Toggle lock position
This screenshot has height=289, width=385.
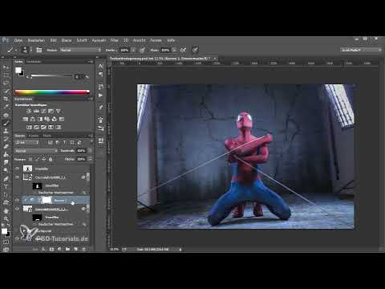[43, 159]
